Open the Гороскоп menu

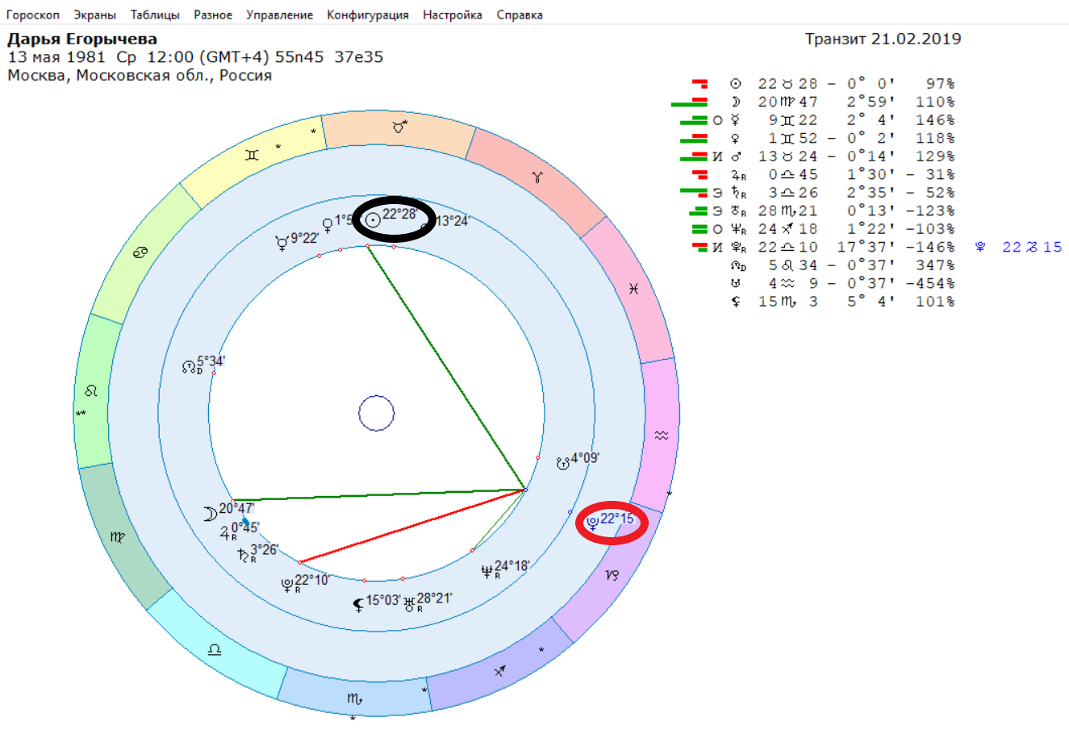click(x=33, y=15)
